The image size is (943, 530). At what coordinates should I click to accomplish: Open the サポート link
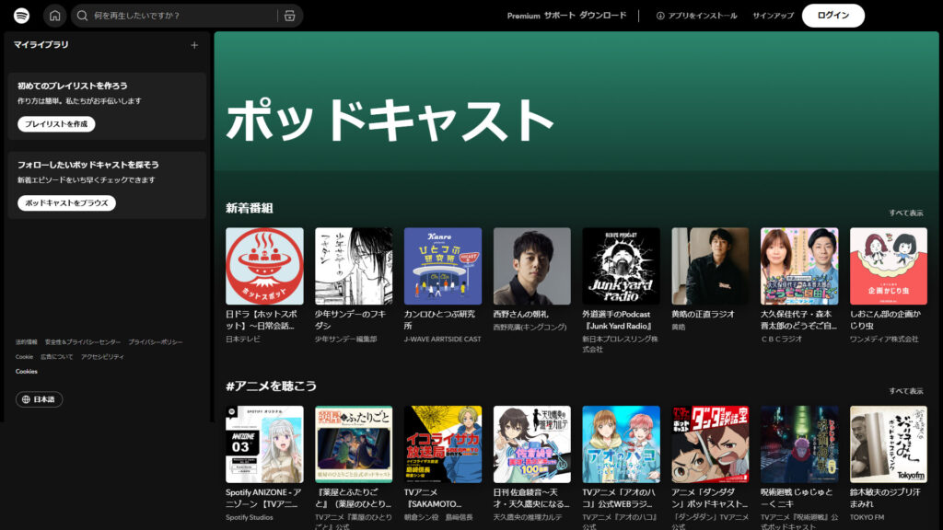click(560, 16)
